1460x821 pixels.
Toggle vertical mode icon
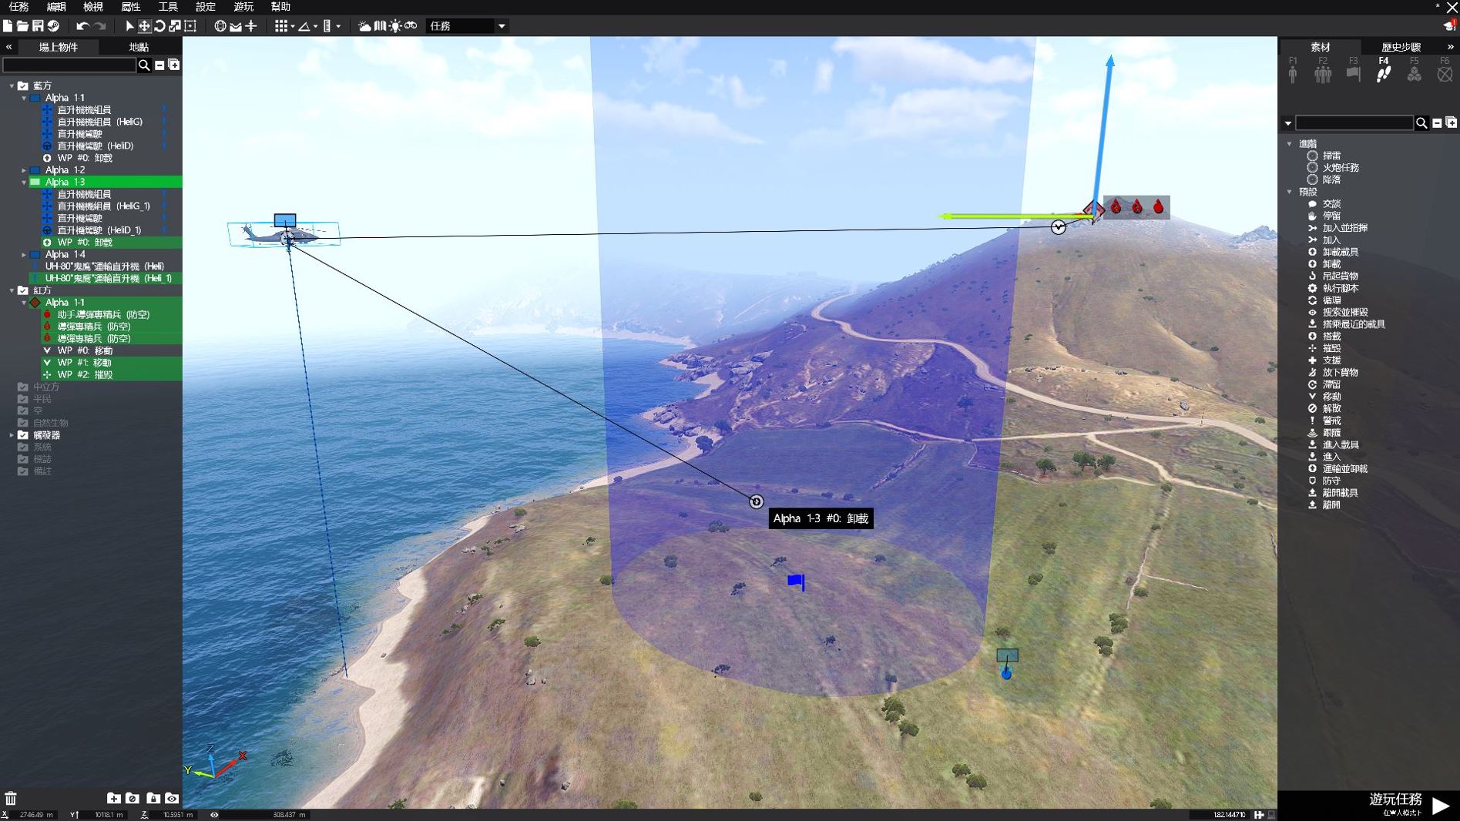(x=251, y=25)
